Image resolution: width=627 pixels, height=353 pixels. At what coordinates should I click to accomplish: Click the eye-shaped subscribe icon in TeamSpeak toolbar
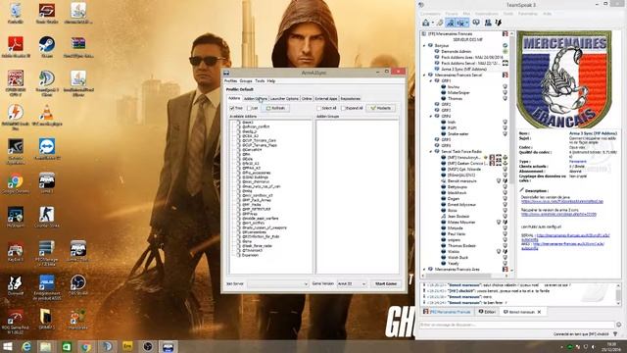coord(476,23)
